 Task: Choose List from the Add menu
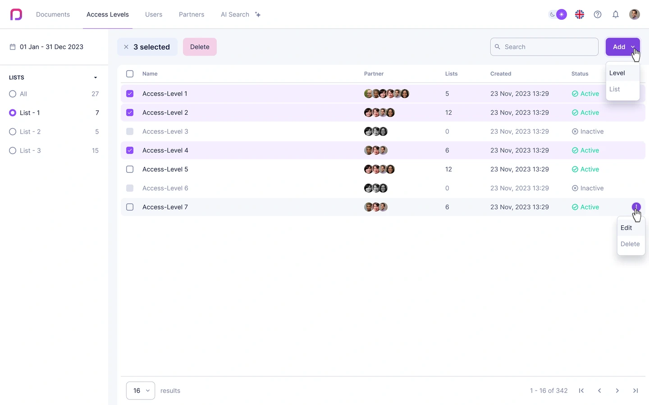623,89
